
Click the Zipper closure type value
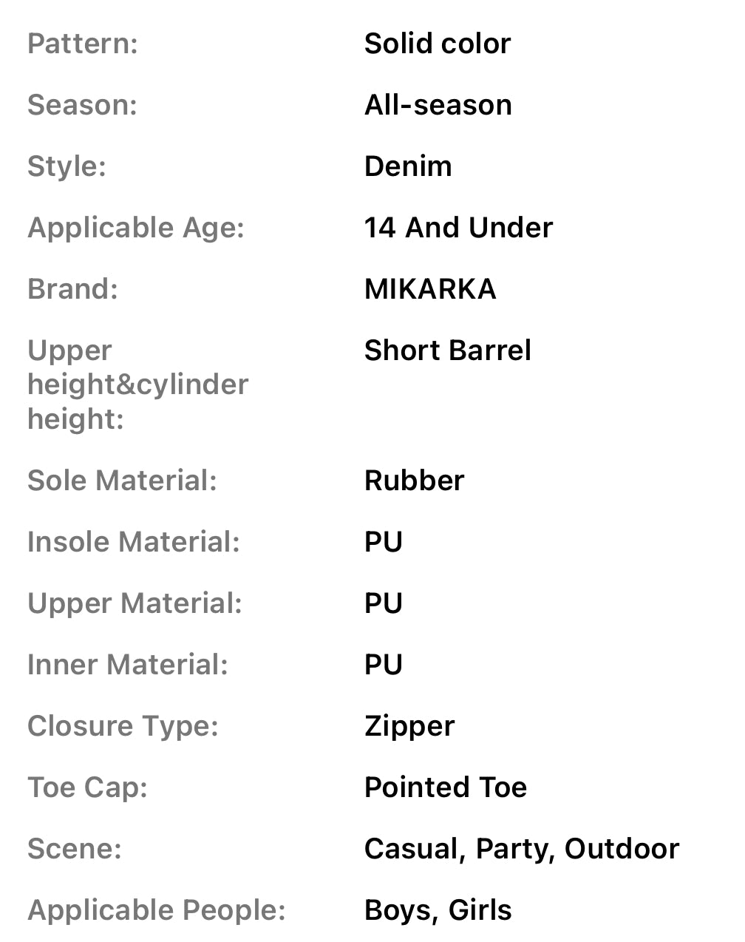tap(409, 726)
